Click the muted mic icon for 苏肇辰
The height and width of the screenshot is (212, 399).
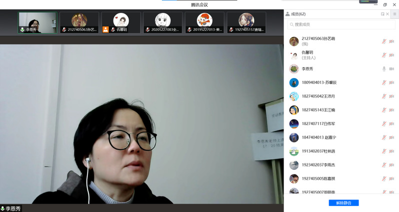click(384, 82)
